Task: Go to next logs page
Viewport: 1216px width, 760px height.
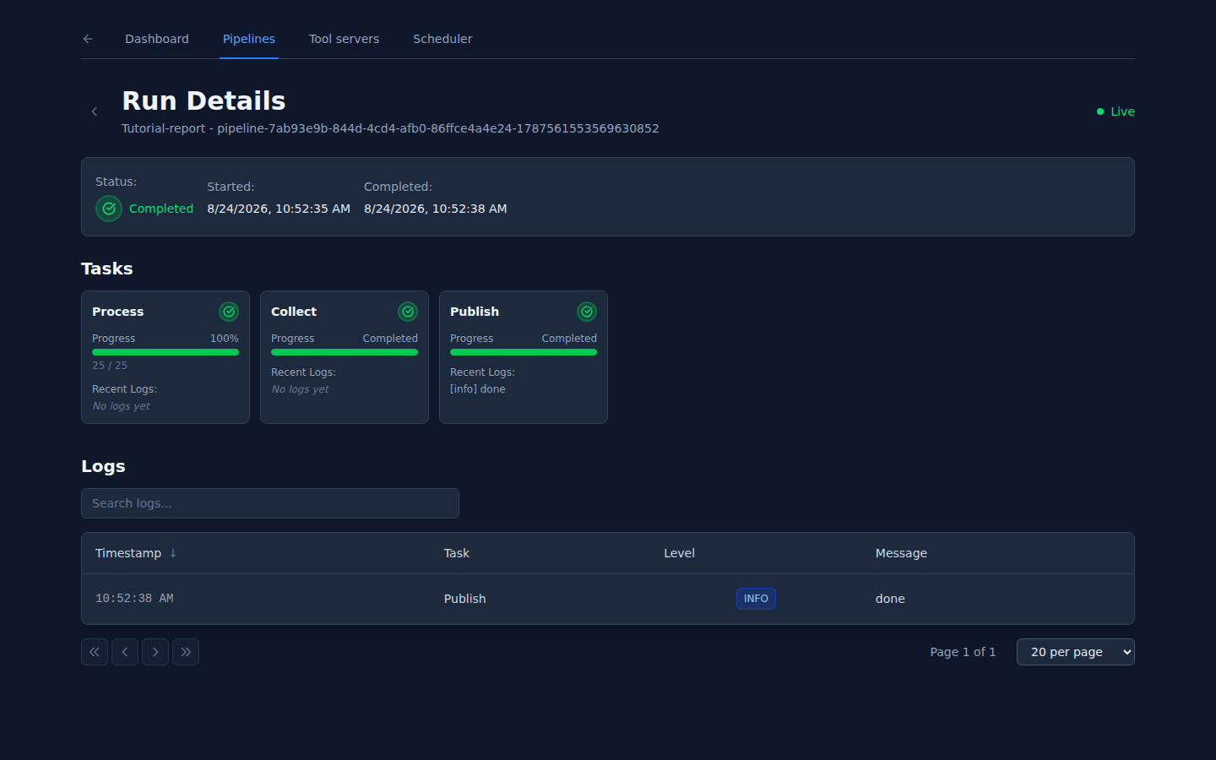Action: click(x=155, y=652)
